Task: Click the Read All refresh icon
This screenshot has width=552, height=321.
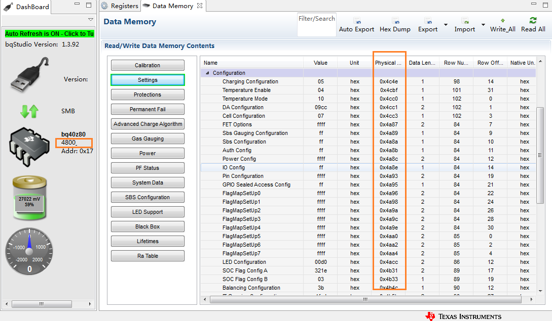Action: click(533, 20)
